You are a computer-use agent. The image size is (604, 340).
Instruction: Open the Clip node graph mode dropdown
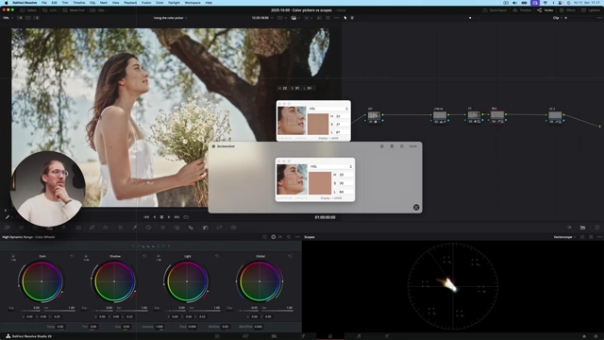[x=558, y=18]
